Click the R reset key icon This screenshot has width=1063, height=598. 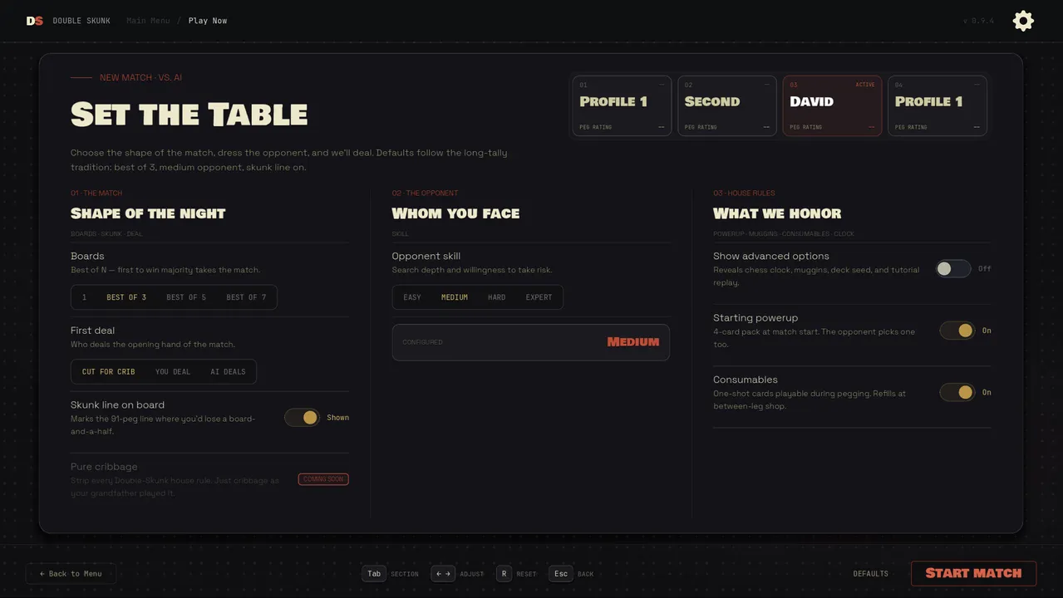click(504, 574)
